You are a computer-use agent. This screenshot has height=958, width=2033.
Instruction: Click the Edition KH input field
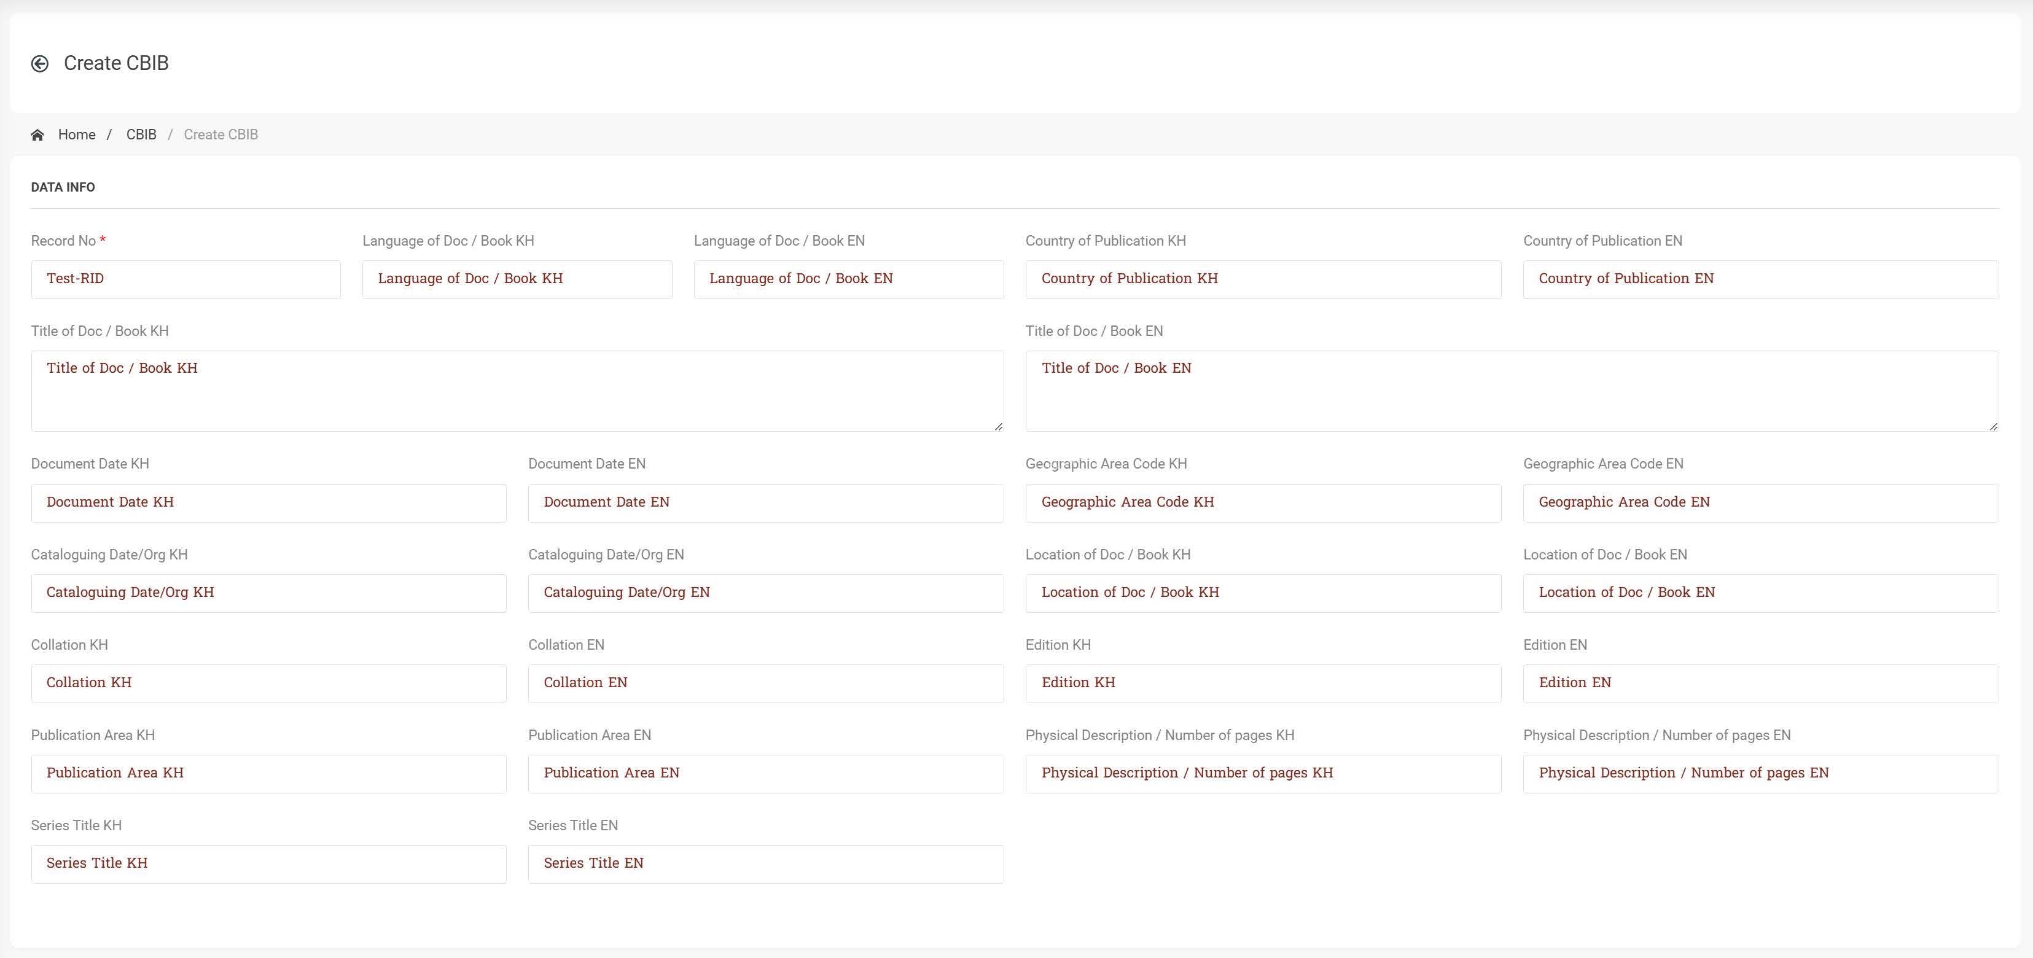click(x=1263, y=683)
